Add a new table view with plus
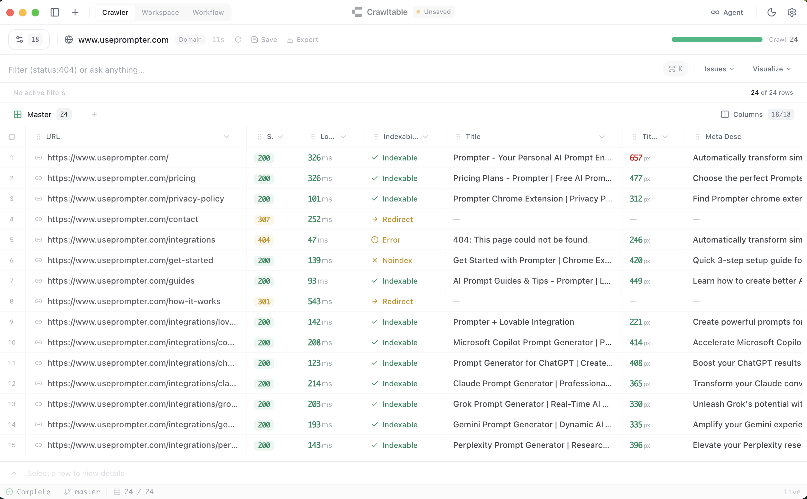 pyautogui.click(x=94, y=114)
